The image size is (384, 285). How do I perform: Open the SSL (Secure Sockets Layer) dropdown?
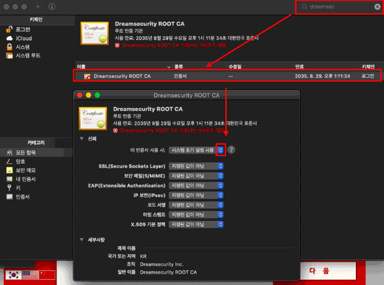(x=196, y=166)
